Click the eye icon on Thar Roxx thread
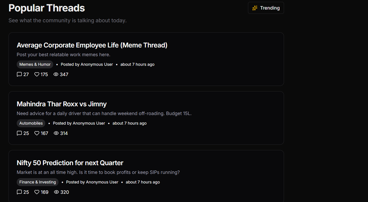Viewport: 368px width, 202px height. (56, 133)
